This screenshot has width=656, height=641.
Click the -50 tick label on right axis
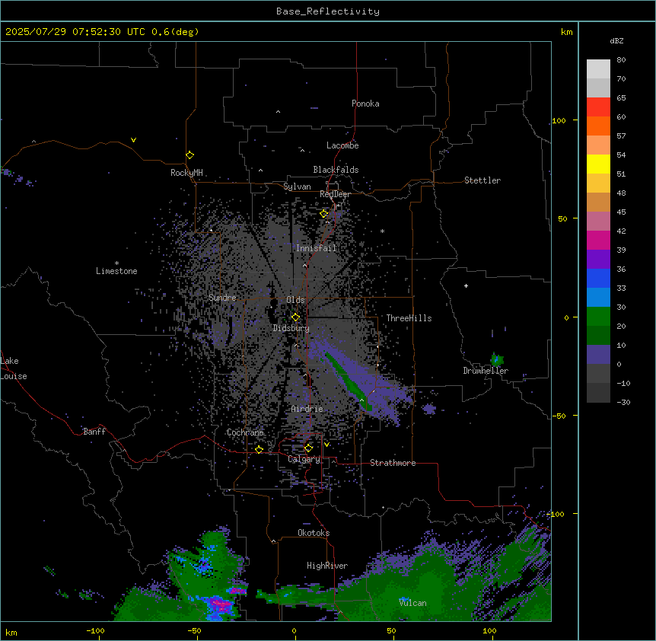pos(559,416)
